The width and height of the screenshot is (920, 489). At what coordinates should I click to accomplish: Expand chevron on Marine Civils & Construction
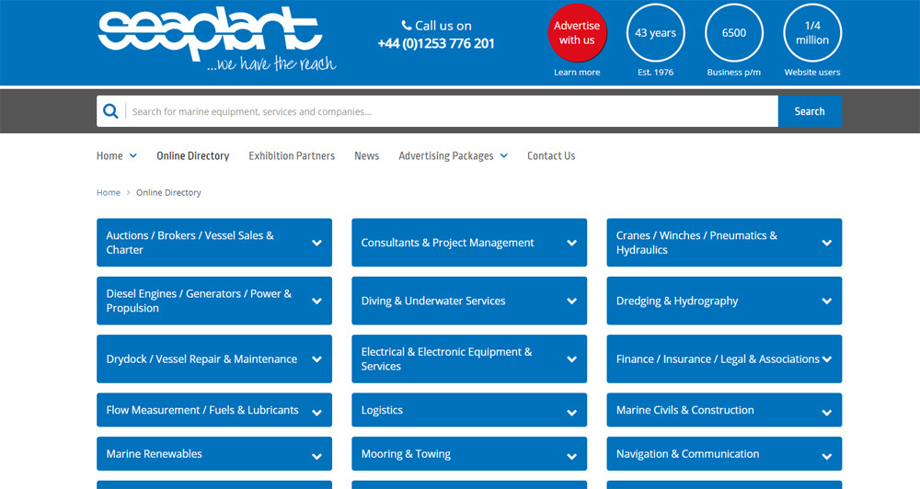tap(827, 413)
